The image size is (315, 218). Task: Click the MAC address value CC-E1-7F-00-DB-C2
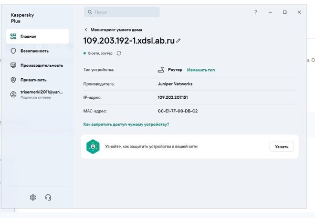coord(177,111)
